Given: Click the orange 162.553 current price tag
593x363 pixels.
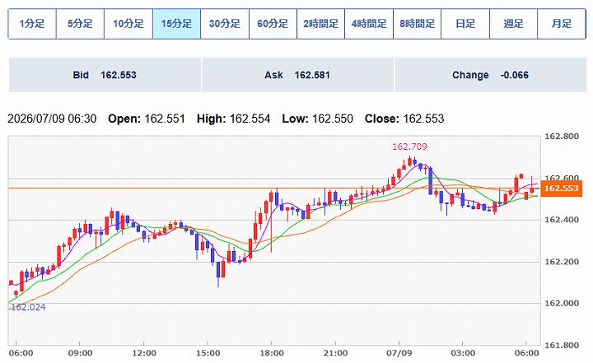Looking at the screenshot, I should click(561, 188).
